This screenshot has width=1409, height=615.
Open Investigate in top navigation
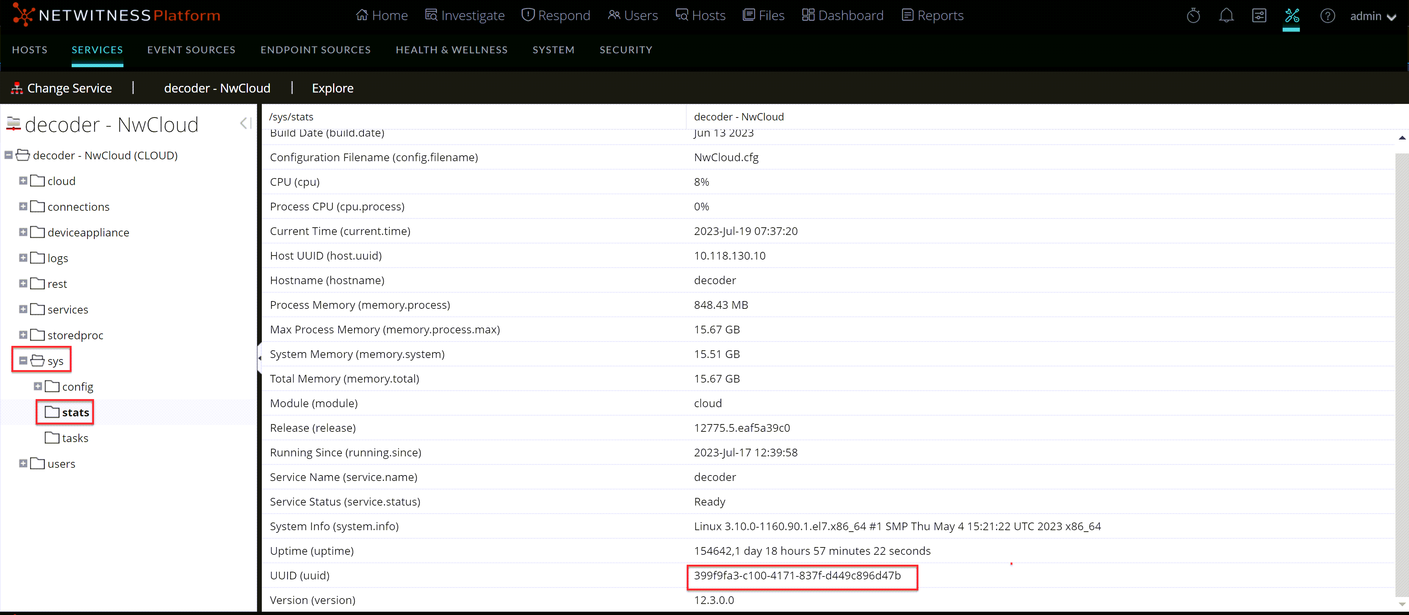pyautogui.click(x=465, y=15)
